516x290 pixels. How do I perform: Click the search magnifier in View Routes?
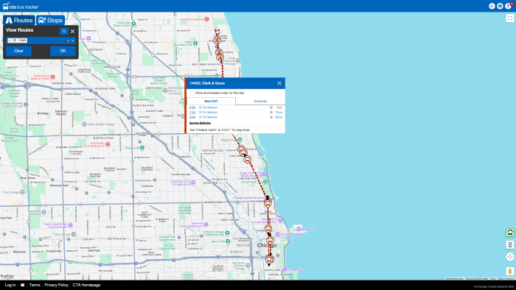tap(64, 31)
